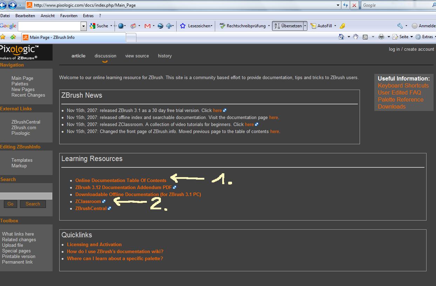Click the AutoFill toolbar button
This screenshot has height=286, width=436.
pyautogui.click(x=321, y=26)
